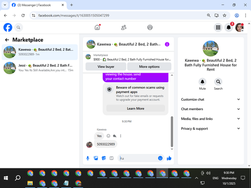Open the Groups icon in top navigation
Screen dimensions: 251x188
tap(150, 28)
